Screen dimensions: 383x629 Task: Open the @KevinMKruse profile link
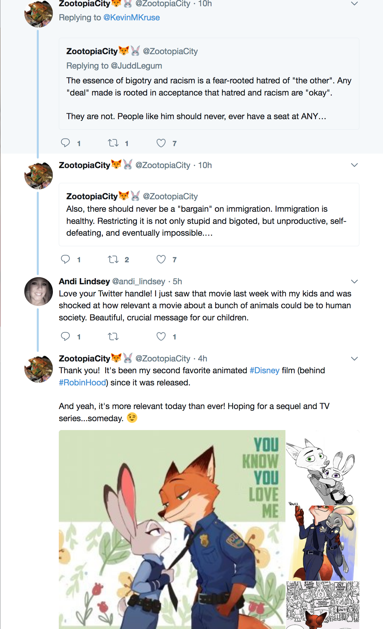coord(131,17)
